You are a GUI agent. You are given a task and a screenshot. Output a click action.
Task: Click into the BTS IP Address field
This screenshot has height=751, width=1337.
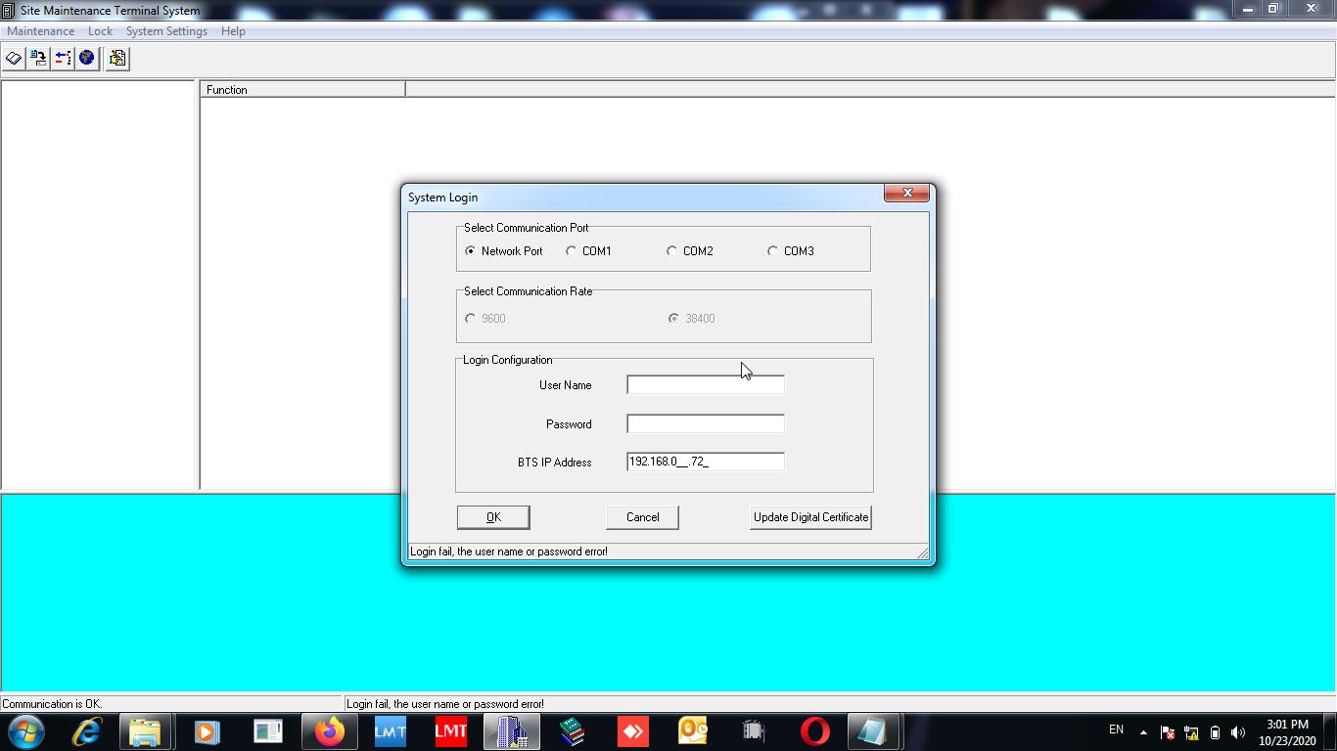tap(706, 462)
